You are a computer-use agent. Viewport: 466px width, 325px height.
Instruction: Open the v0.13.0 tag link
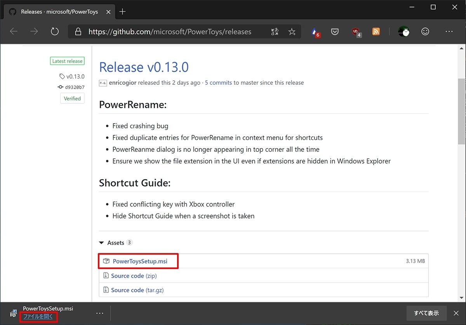72,77
